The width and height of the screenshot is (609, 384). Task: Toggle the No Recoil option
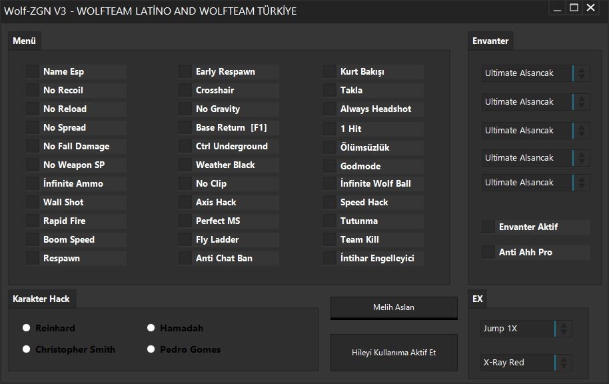[x=33, y=90]
